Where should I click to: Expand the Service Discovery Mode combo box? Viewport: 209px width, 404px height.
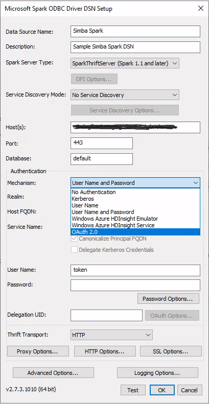tap(125, 95)
